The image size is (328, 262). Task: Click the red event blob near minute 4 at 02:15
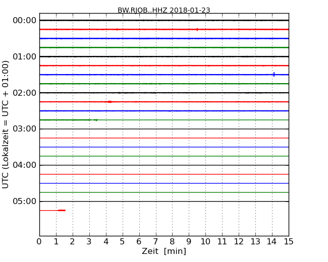(x=110, y=102)
